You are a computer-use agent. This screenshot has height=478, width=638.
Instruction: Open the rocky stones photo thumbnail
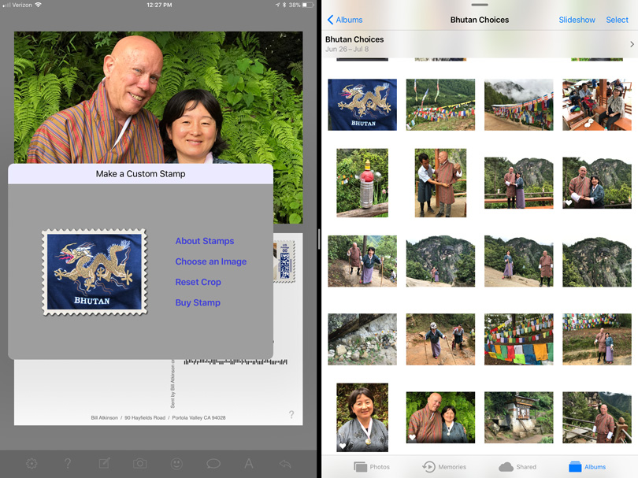point(362,339)
